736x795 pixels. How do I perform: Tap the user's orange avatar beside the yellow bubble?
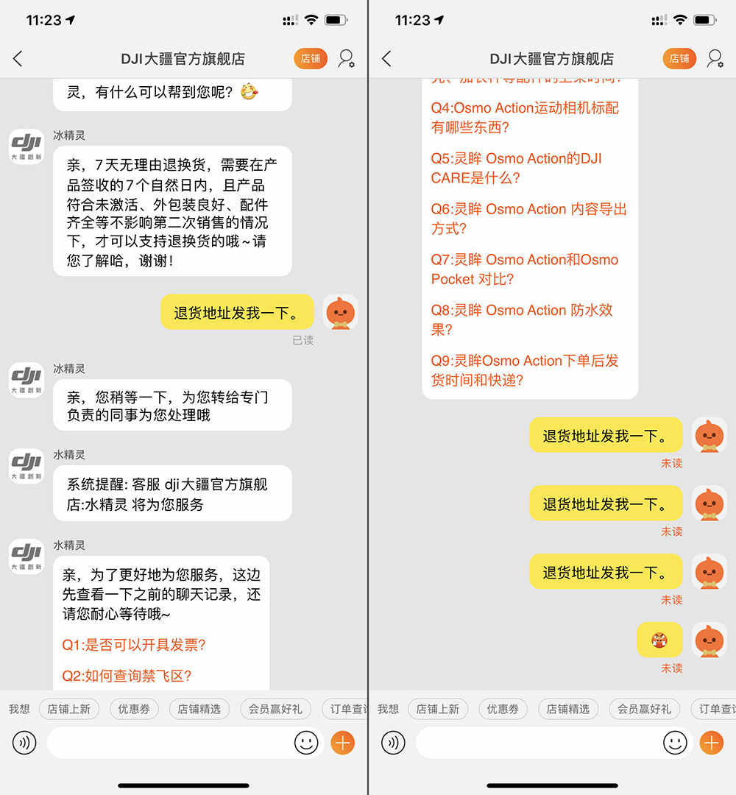341,312
